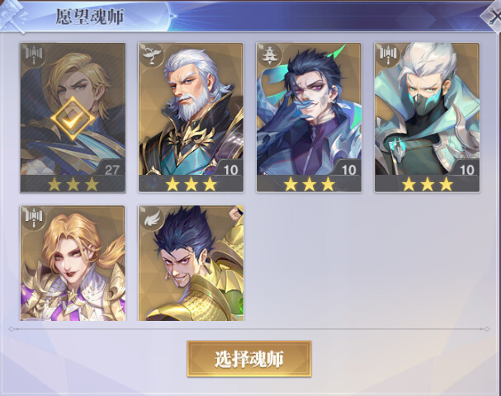
Task: Close the 愿望魂师 dialog with X
Action: coord(494,17)
